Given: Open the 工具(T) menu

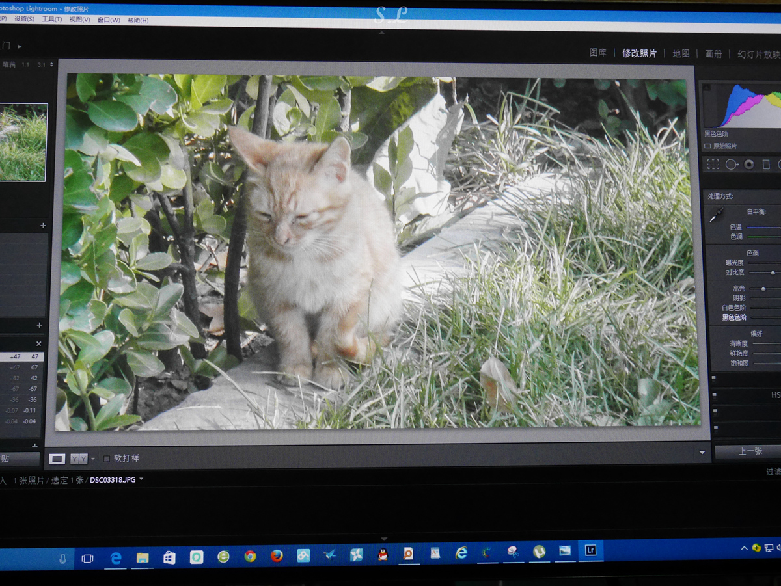Looking at the screenshot, I should tap(52, 20).
